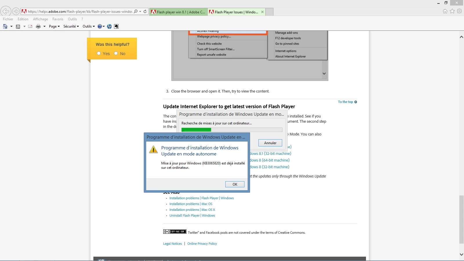464x261 pixels.
Task: Click the Windows 8.1 (32-bit machine) link
Action: [x=271, y=153]
